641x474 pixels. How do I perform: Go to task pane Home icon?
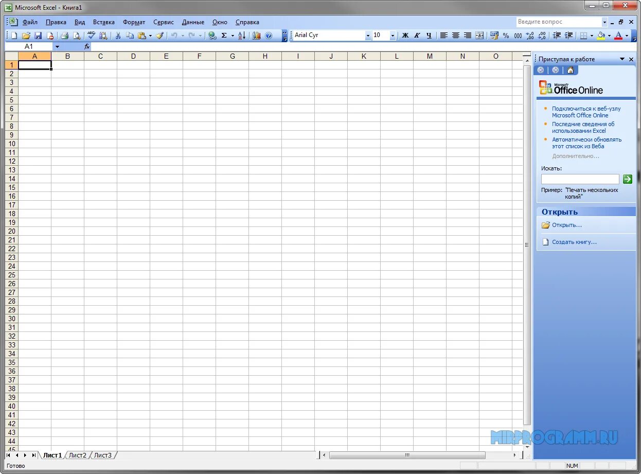pyautogui.click(x=570, y=70)
